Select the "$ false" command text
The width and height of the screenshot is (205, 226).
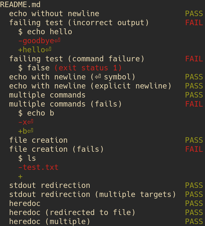[34, 68]
